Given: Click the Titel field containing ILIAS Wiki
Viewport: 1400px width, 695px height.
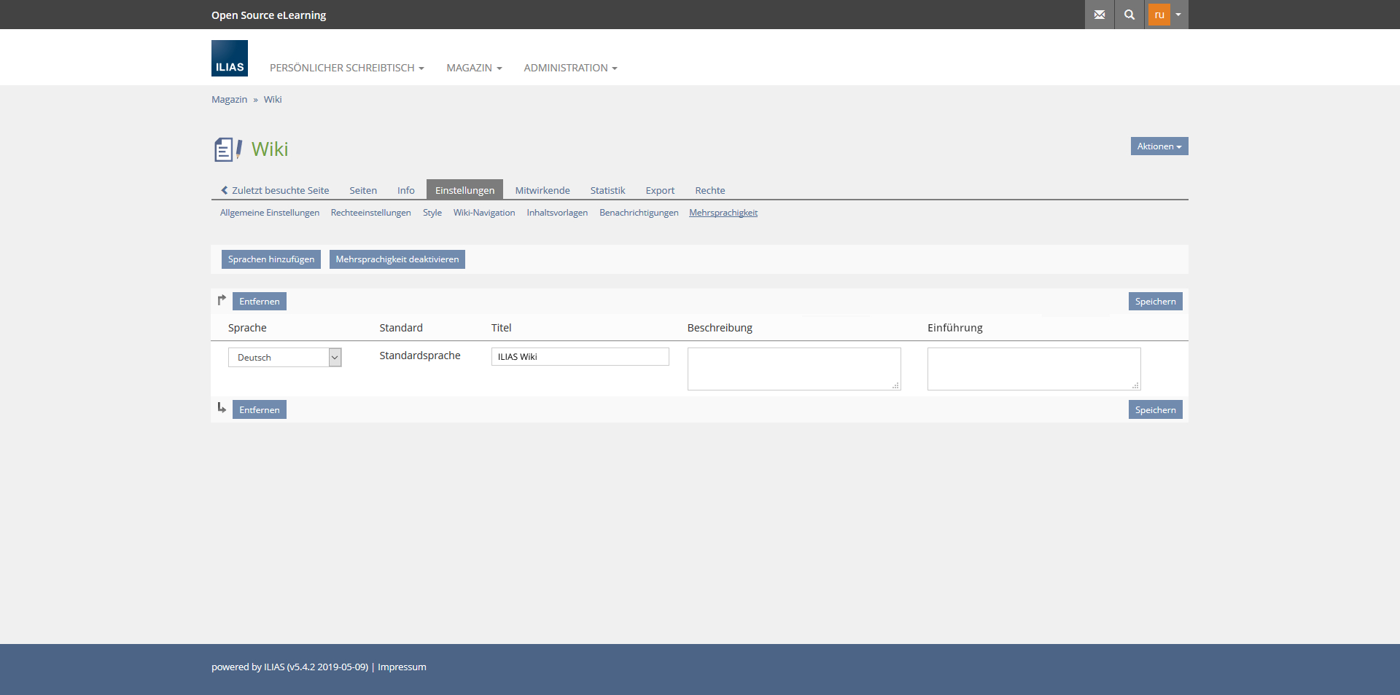Looking at the screenshot, I should 580,356.
